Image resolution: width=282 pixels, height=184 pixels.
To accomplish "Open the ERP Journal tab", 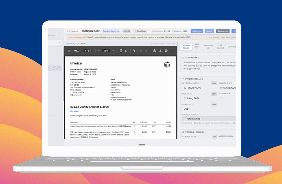I will 220,47.
